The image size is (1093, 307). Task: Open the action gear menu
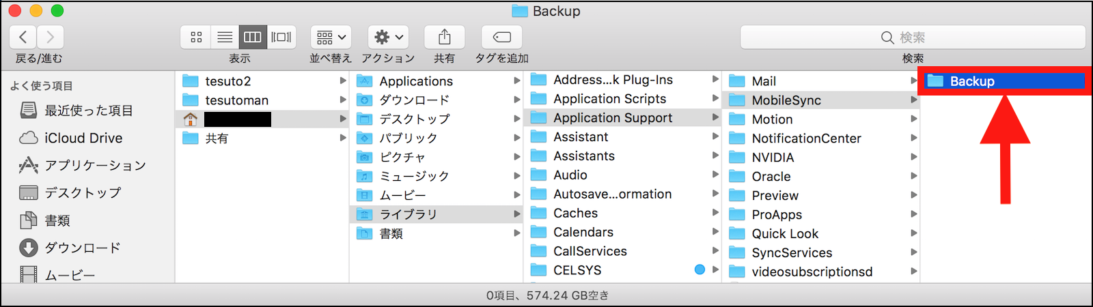coord(389,37)
